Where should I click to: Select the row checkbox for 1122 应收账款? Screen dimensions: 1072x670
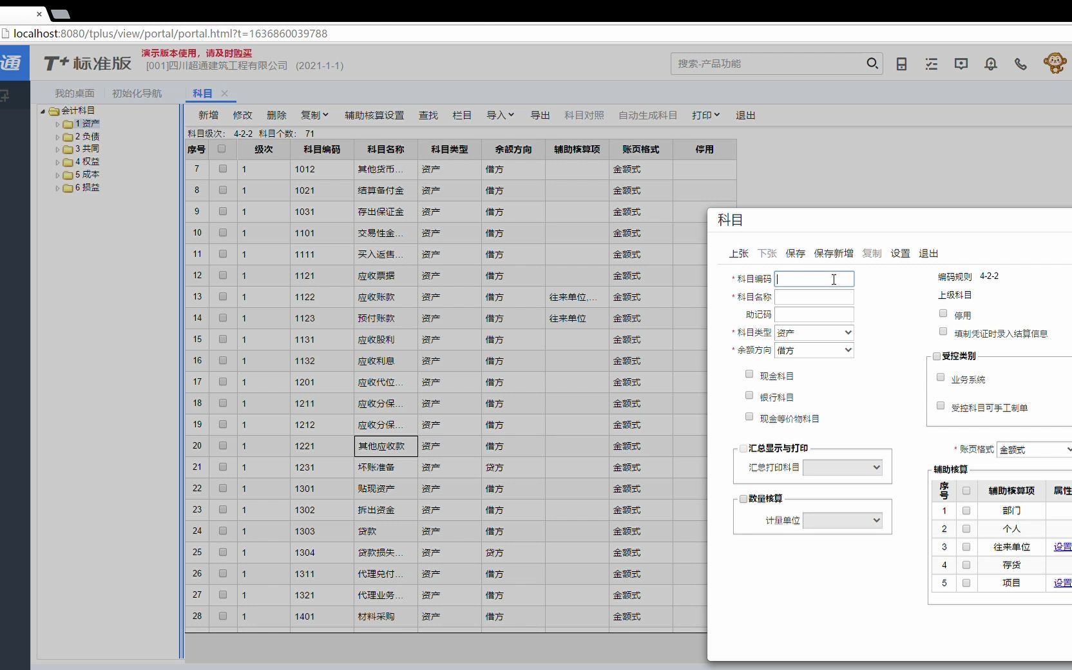point(223,296)
